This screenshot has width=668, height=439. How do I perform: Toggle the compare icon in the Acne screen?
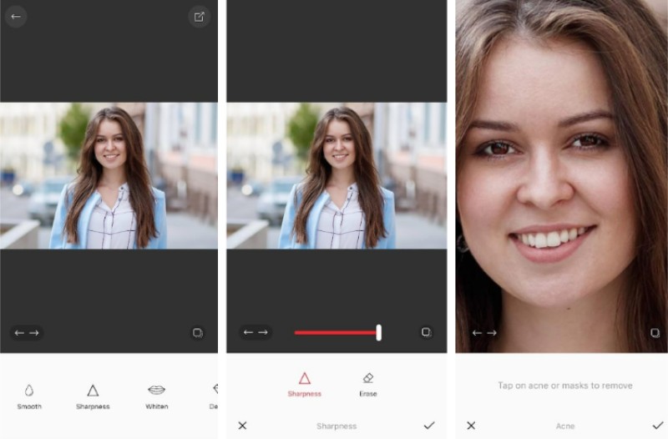tap(655, 332)
